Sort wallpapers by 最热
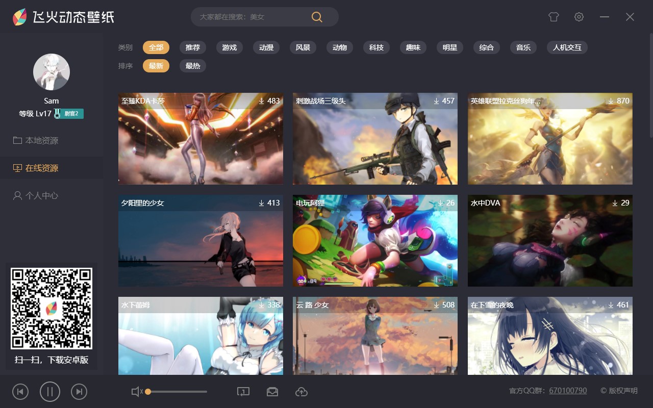The image size is (653, 408). click(x=193, y=66)
